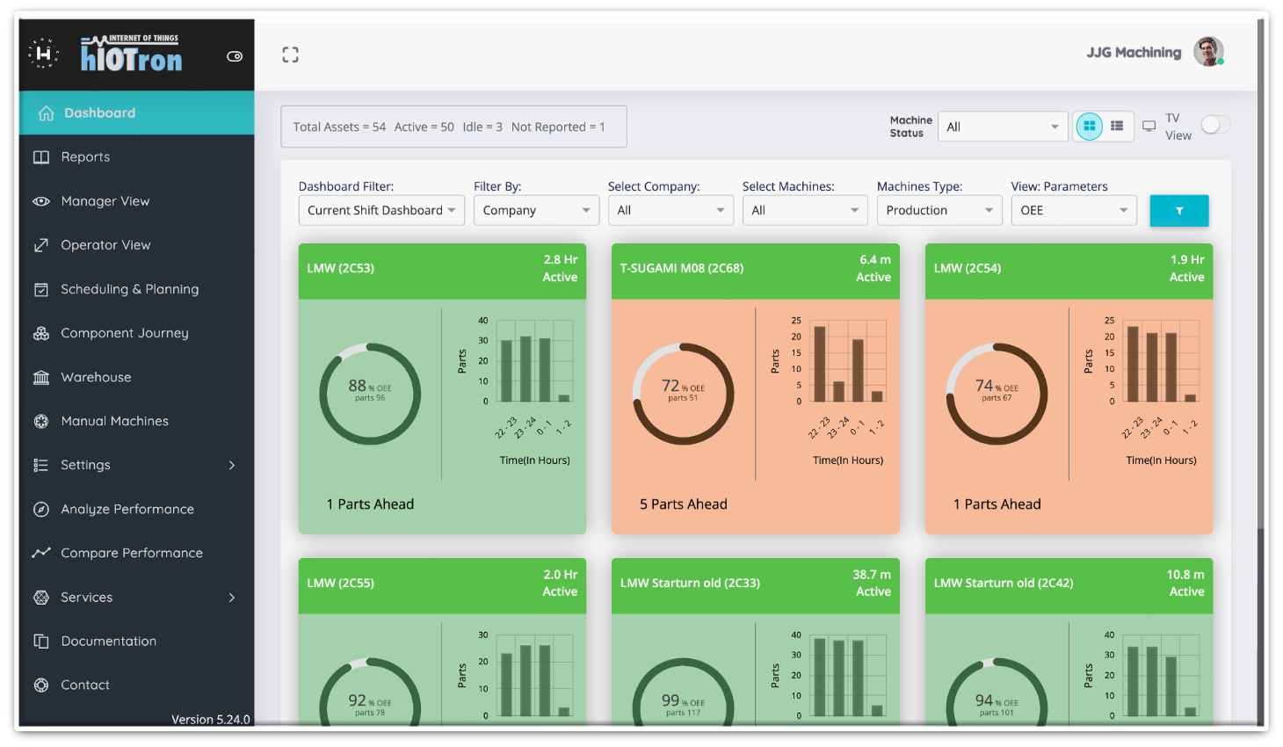1283x747 pixels.
Task: Open the Dashboard Filter dropdown
Action: click(x=381, y=210)
